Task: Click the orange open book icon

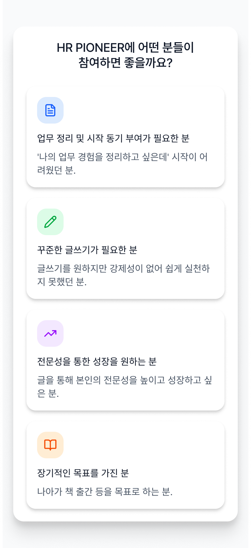Action: (x=50, y=445)
